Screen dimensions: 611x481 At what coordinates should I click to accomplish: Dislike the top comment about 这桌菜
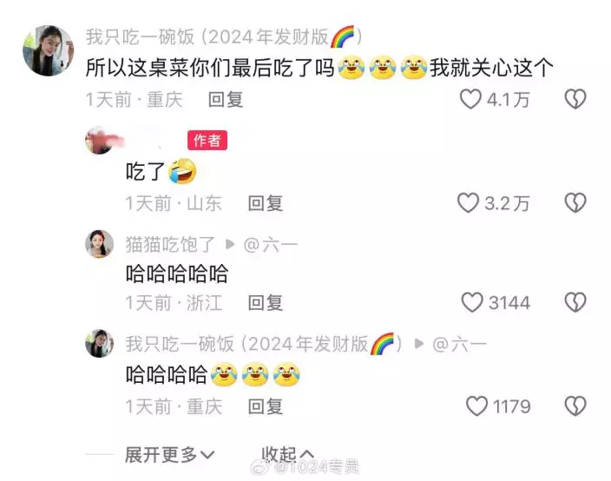pos(575,99)
